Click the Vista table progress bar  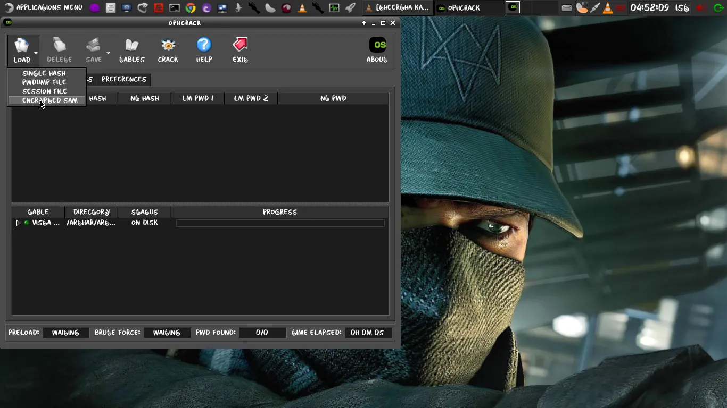280,223
